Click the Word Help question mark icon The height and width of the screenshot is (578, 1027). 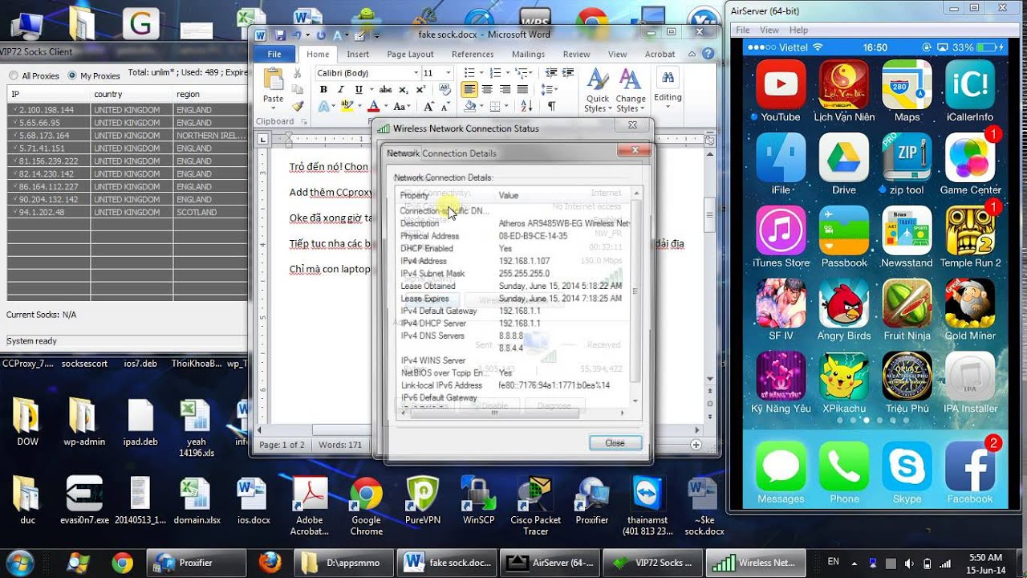(x=708, y=54)
